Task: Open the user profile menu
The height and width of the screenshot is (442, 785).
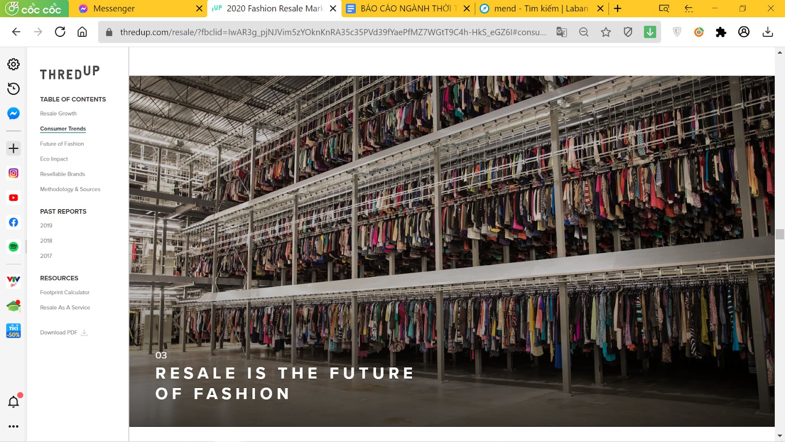Action: [744, 32]
